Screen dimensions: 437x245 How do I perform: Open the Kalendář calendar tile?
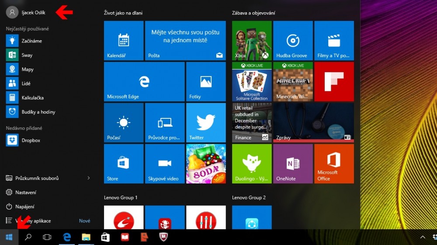pos(124,41)
